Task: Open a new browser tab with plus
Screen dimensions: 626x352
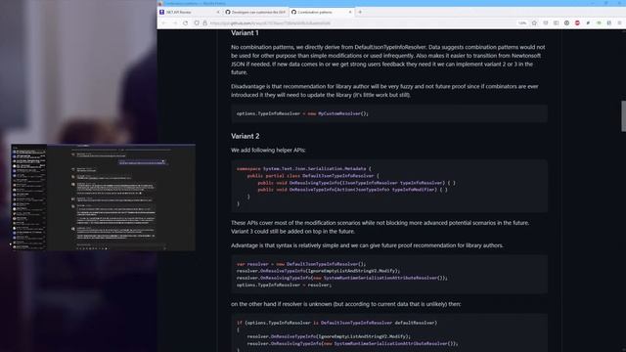Action: [x=360, y=12]
